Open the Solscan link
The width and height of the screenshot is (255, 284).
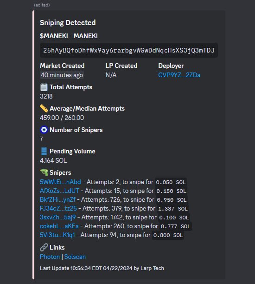coord(75,257)
